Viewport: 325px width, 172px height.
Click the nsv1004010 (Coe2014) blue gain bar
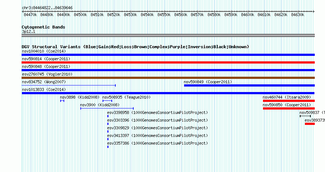coord(168,55)
